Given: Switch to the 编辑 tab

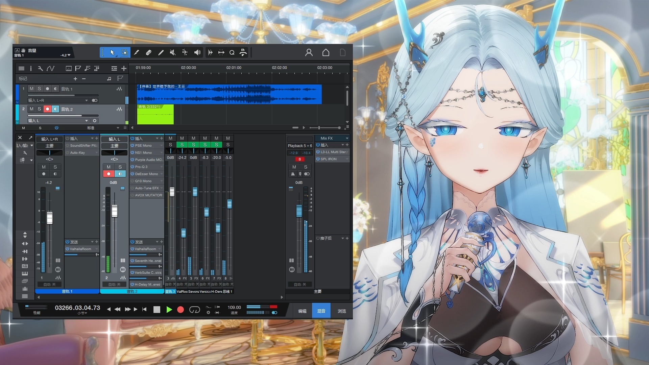Looking at the screenshot, I should click(x=302, y=311).
